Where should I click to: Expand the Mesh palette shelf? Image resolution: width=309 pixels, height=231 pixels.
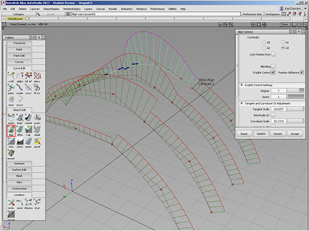(20, 176)
